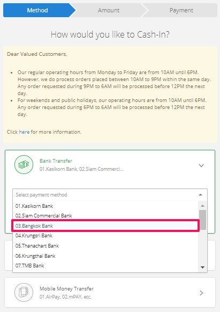Expand Mobile Money Transfer with right chevron
This screenshot has width=220, height=312.
pyautogui.click(x=201, y=293)
